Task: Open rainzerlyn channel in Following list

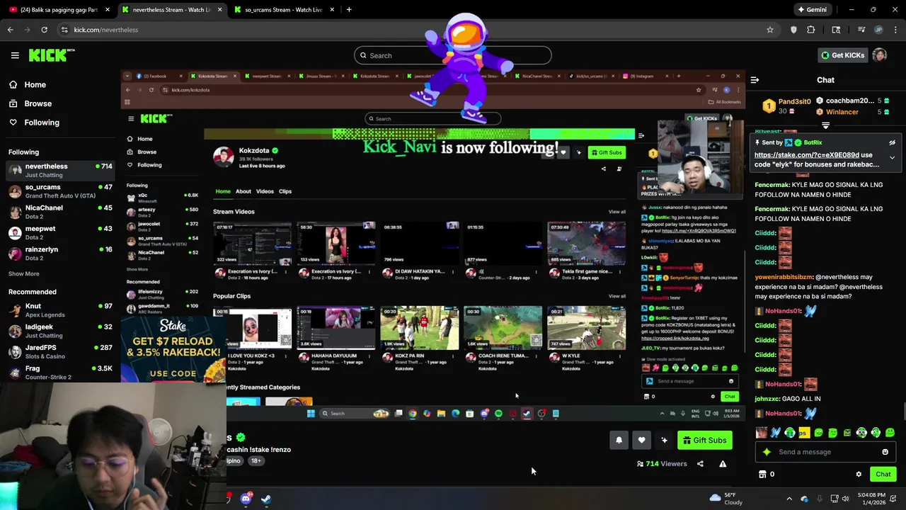Action: click(60, 253)
